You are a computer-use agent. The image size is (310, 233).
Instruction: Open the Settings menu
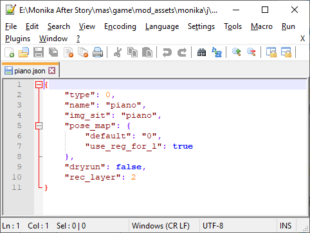click(201, 26)
